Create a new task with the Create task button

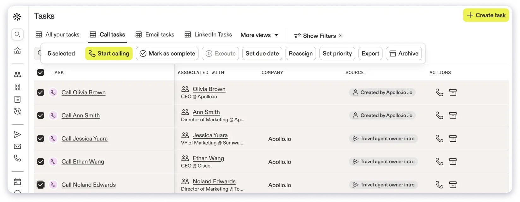coord(486,15)
